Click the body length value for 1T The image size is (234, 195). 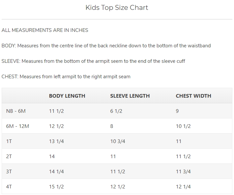pyautogui.click(x=56, y=141)
